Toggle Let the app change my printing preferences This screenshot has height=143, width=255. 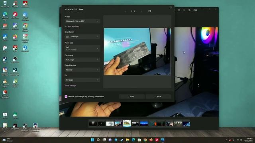tap(66, 97)
